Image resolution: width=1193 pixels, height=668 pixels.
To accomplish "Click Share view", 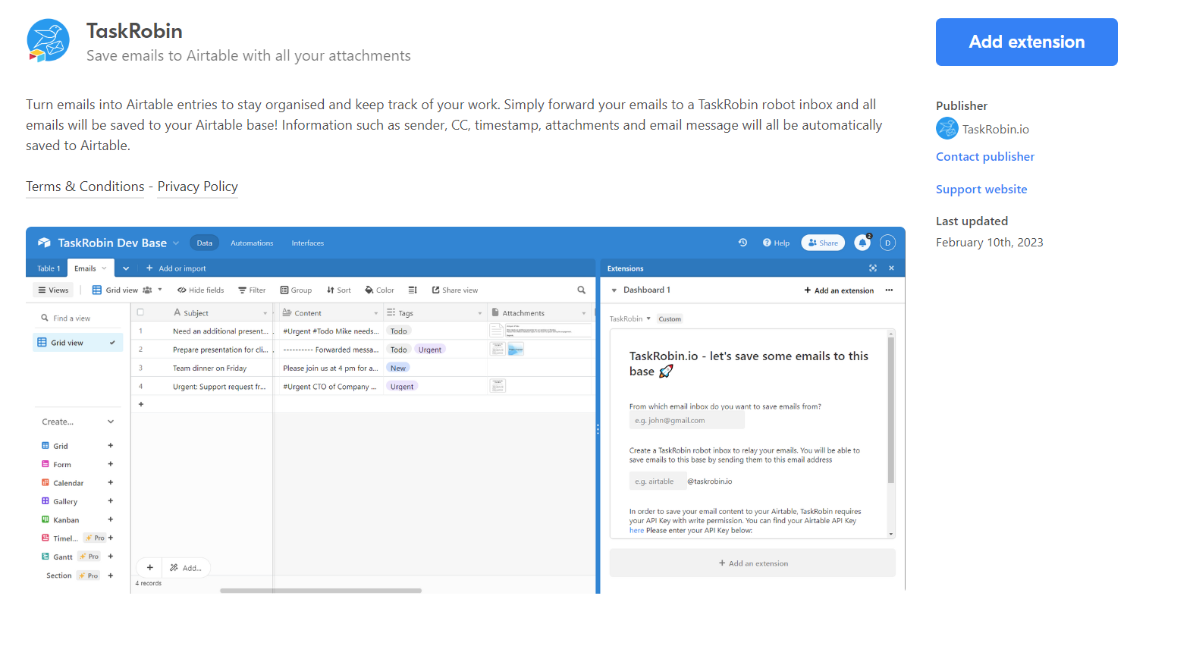I will (x=455, y=290).
